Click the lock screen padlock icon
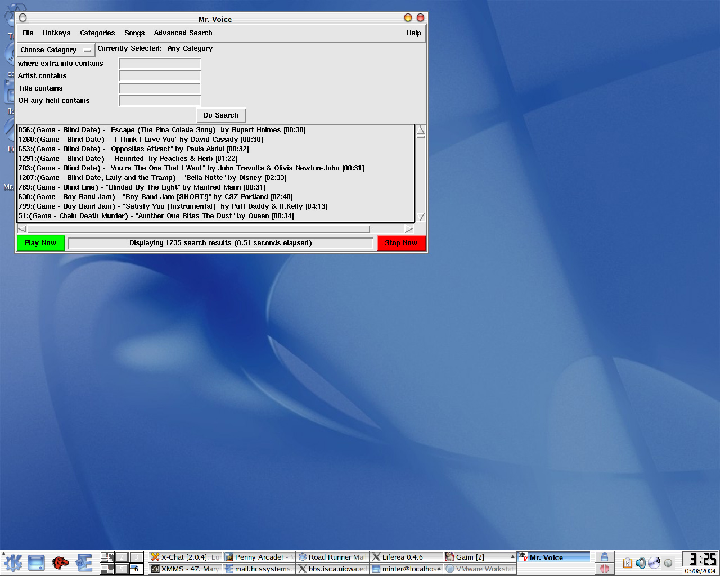Viewport: 720px width, 576px height. pyautogui.click(x=604, y=557)
